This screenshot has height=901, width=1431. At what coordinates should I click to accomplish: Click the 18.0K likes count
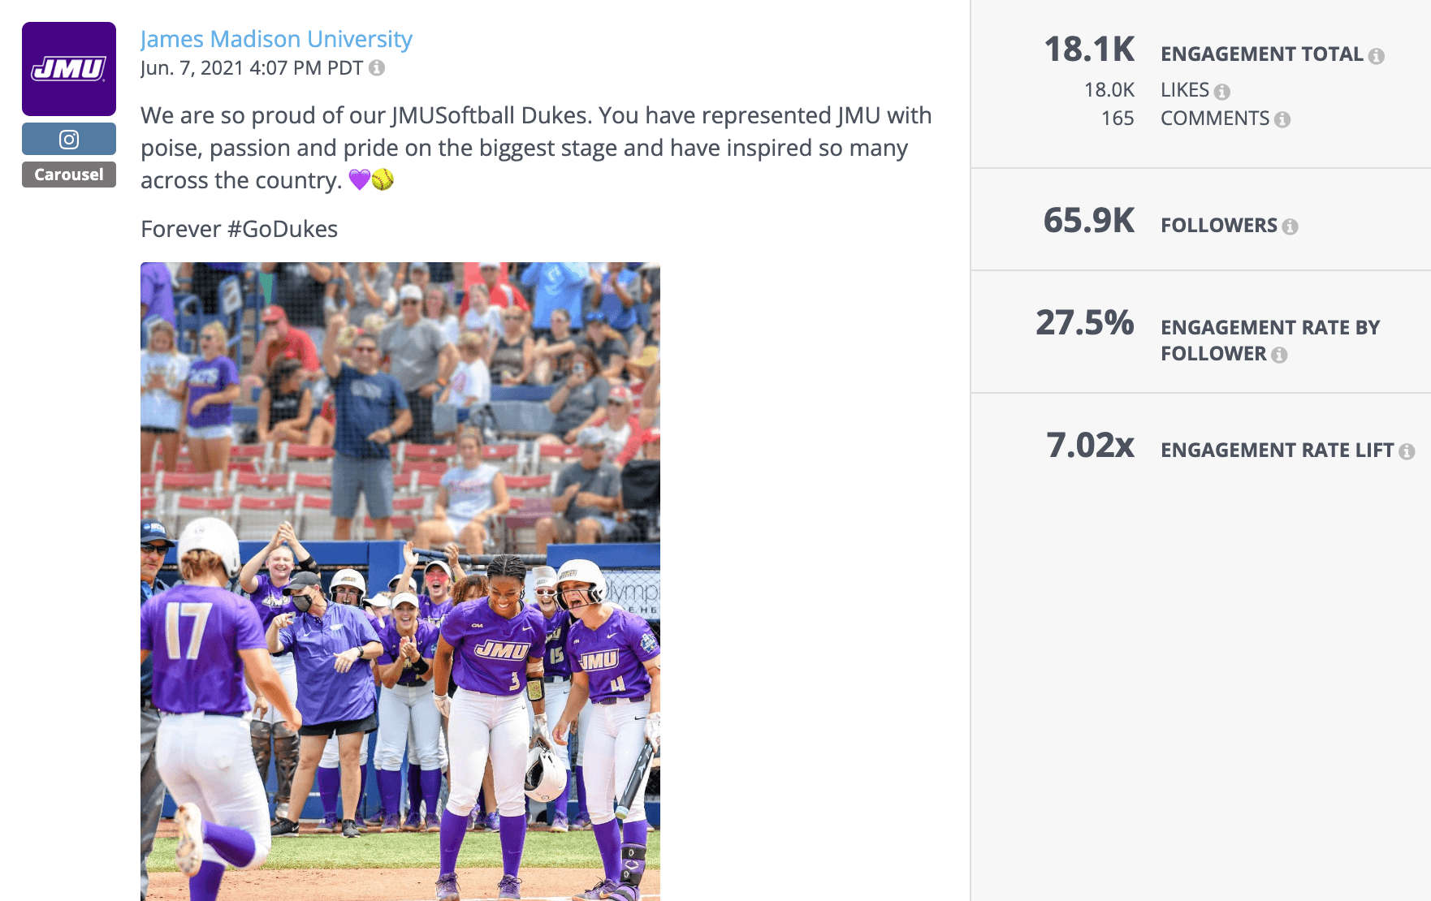pyautogui.click(x=1109, y=90)
